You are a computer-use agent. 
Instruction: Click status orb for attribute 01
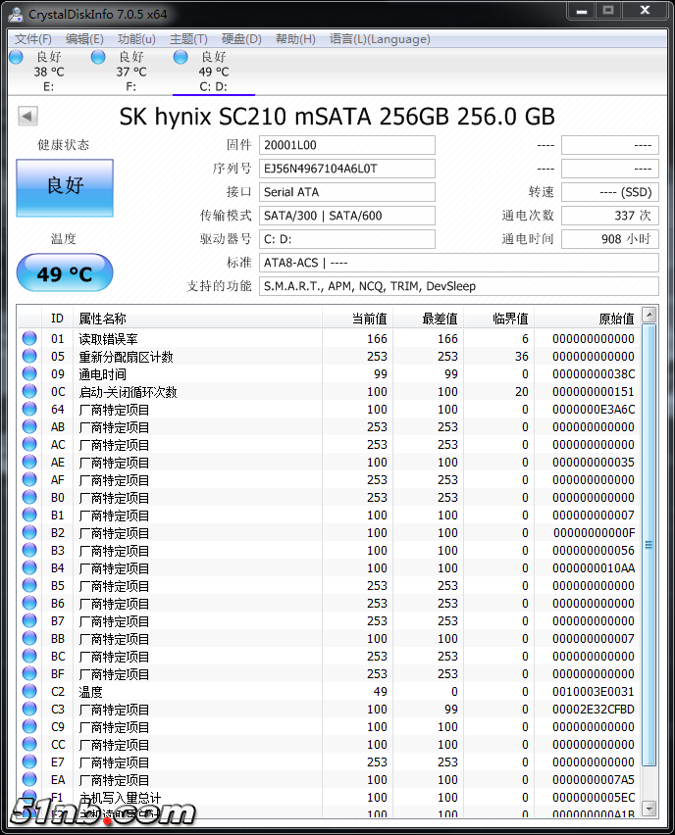pyautogui.click(x=29, y=339)
